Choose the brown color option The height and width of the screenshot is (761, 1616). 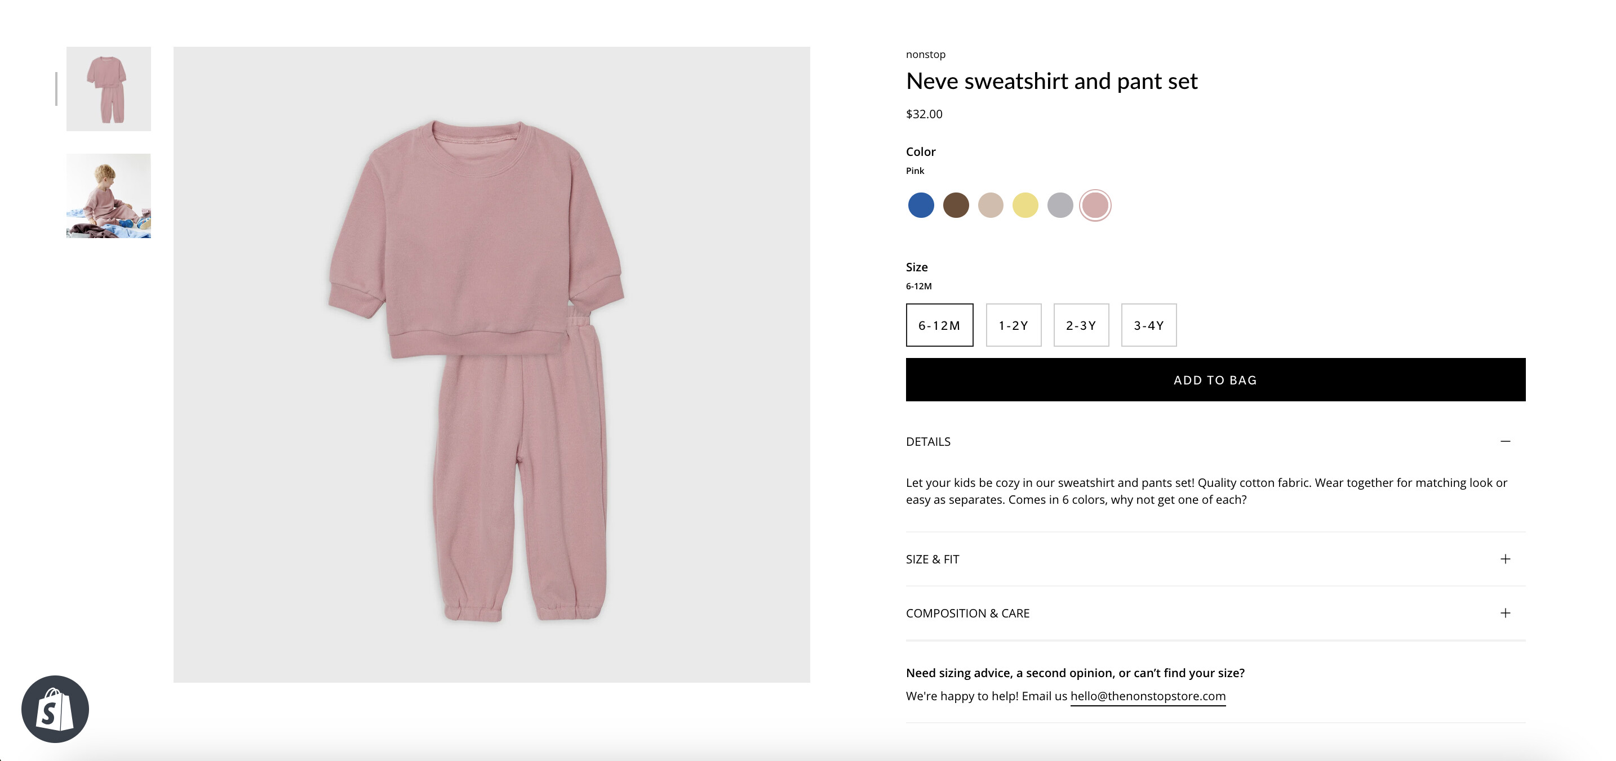click(956, 205)
